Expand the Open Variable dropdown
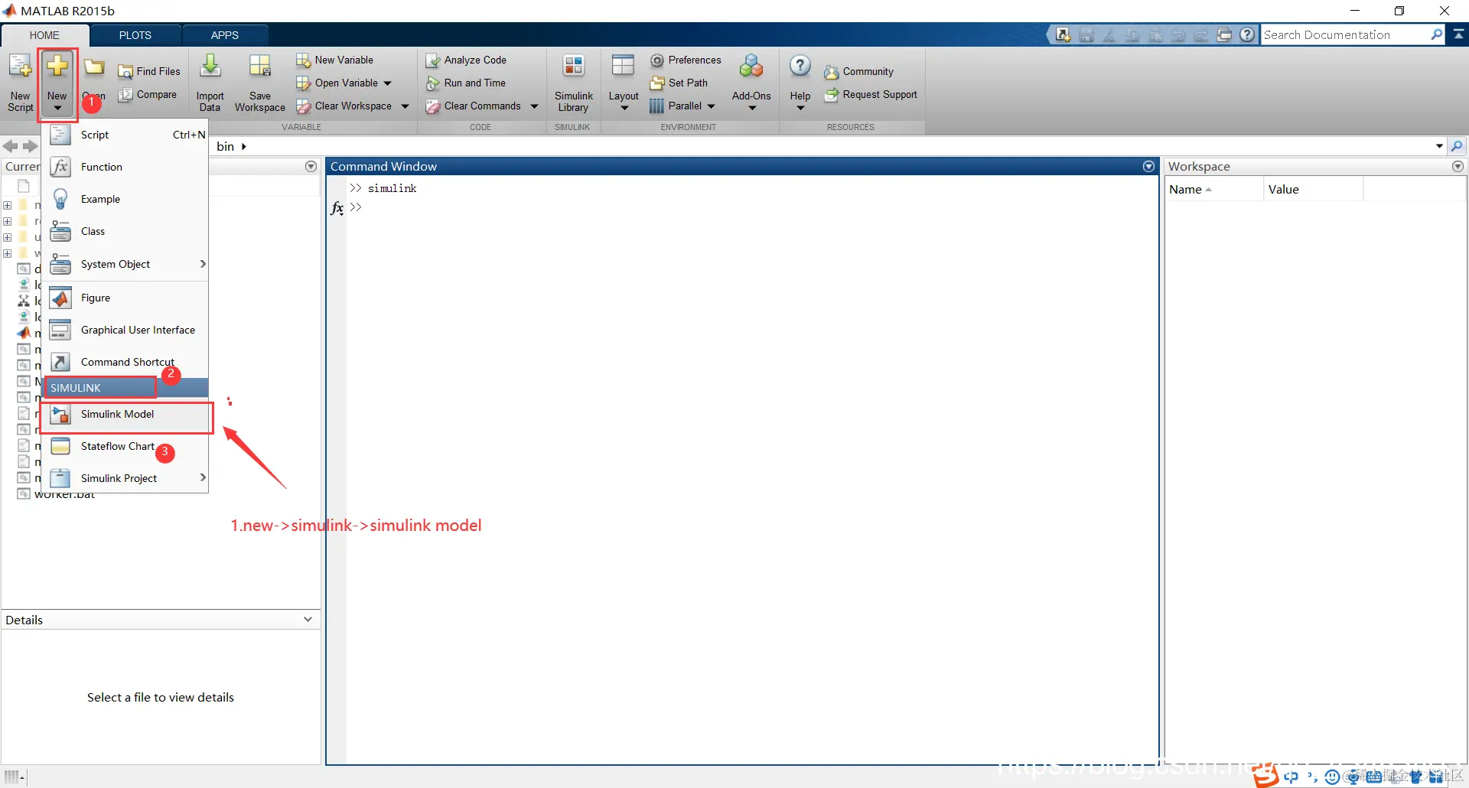 click(x=388, y=83)
